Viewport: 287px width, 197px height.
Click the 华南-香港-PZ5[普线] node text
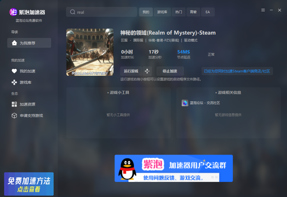163,40
